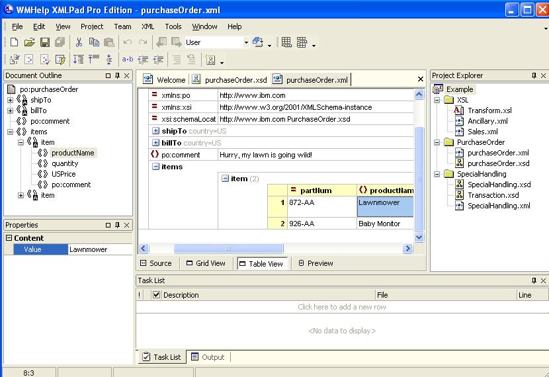The width and height of the screenshot is (549, 377).
Task: Collapse the PurchaseOrder folder in Project Explorer
Action: pos(437,142)
